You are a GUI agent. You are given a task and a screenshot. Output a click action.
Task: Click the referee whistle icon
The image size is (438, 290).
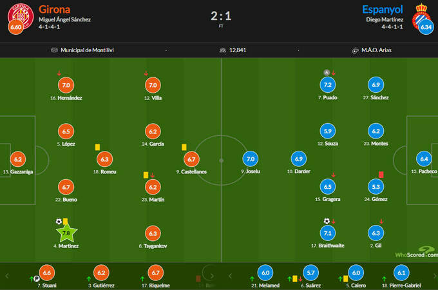click(355, 50)
